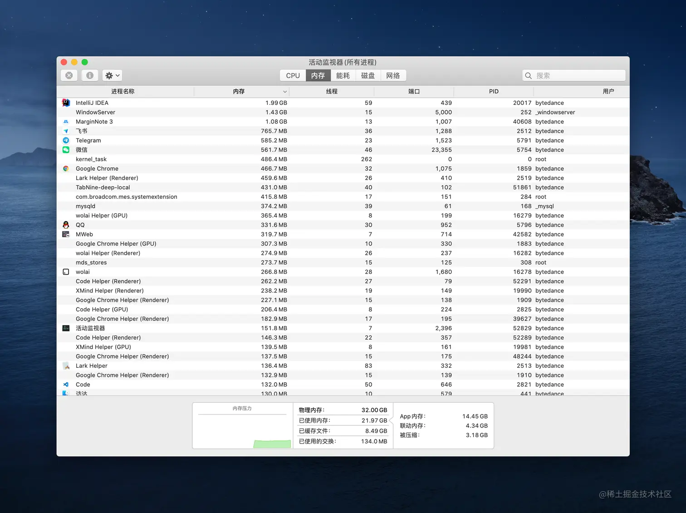Viewport: 686px width, 513px height.
Task: Force quit process with stop button
Action: point(69,75)
